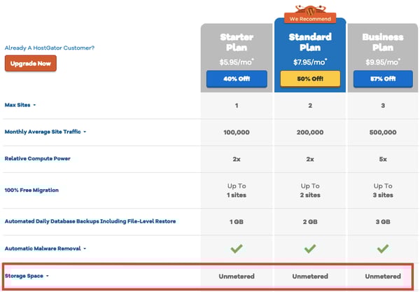Expand Monthly Average Site Traffic details
This screenshot has height=292, width=420.
click(85, 132)
